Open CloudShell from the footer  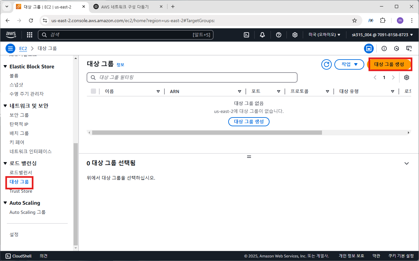coord(19,256)
